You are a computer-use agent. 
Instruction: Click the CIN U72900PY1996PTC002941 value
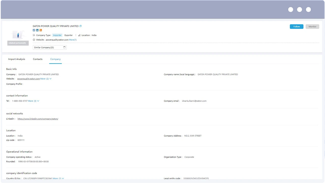(x=38, y=178)
